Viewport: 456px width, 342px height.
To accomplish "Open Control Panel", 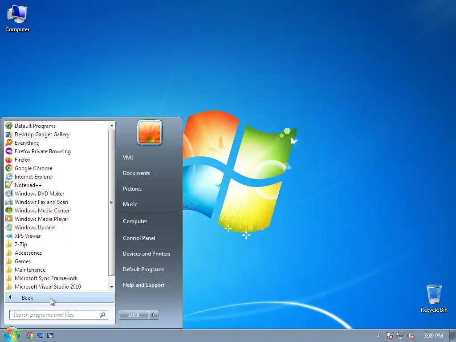I will tap(139, 238).
